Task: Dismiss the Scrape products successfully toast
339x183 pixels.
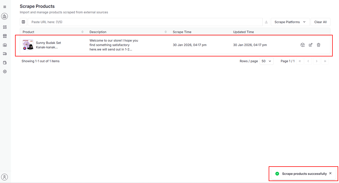Action: 330,173
